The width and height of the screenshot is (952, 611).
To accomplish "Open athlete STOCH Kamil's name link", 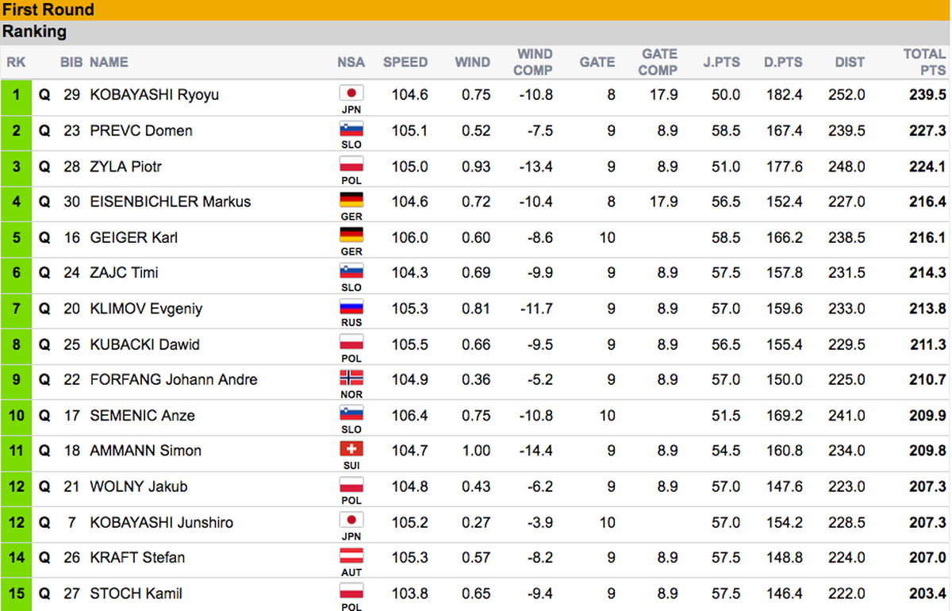I will point(136,594).
